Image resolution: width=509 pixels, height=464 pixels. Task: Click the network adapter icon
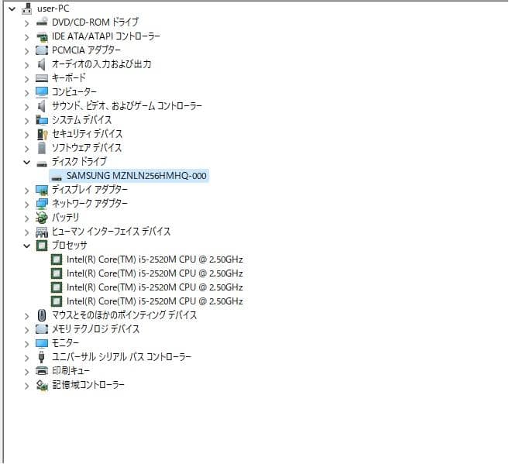(42, 204)
